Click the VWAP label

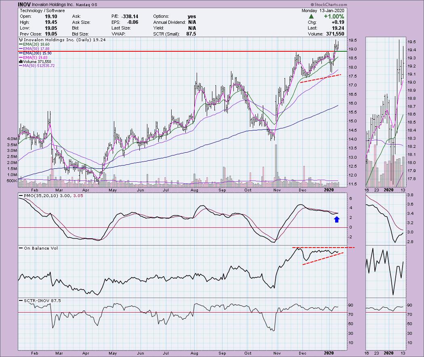(x=118, y=34)
